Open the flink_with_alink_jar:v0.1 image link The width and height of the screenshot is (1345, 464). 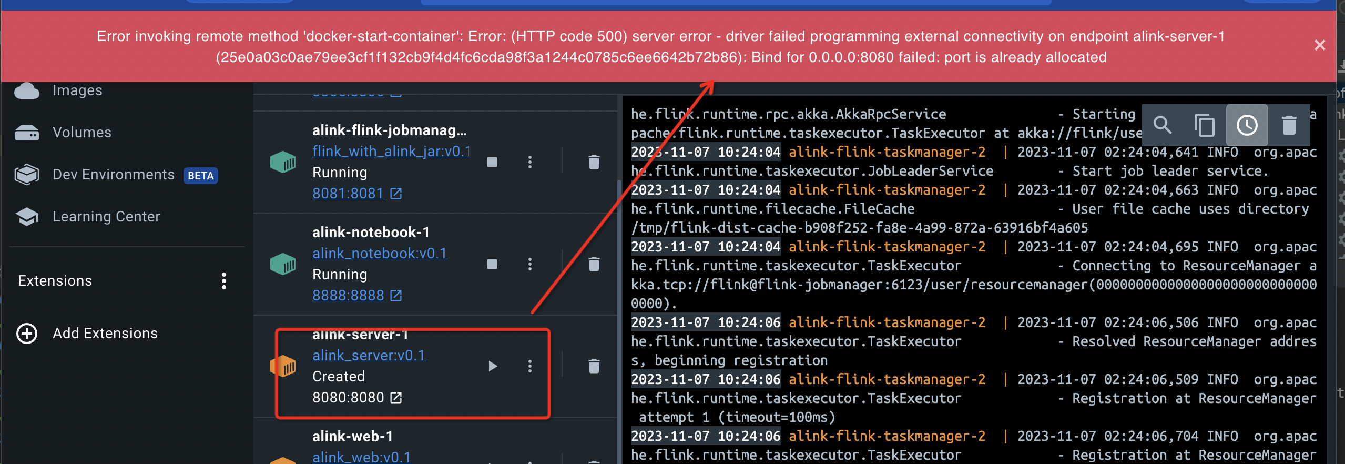pos(391,152)
